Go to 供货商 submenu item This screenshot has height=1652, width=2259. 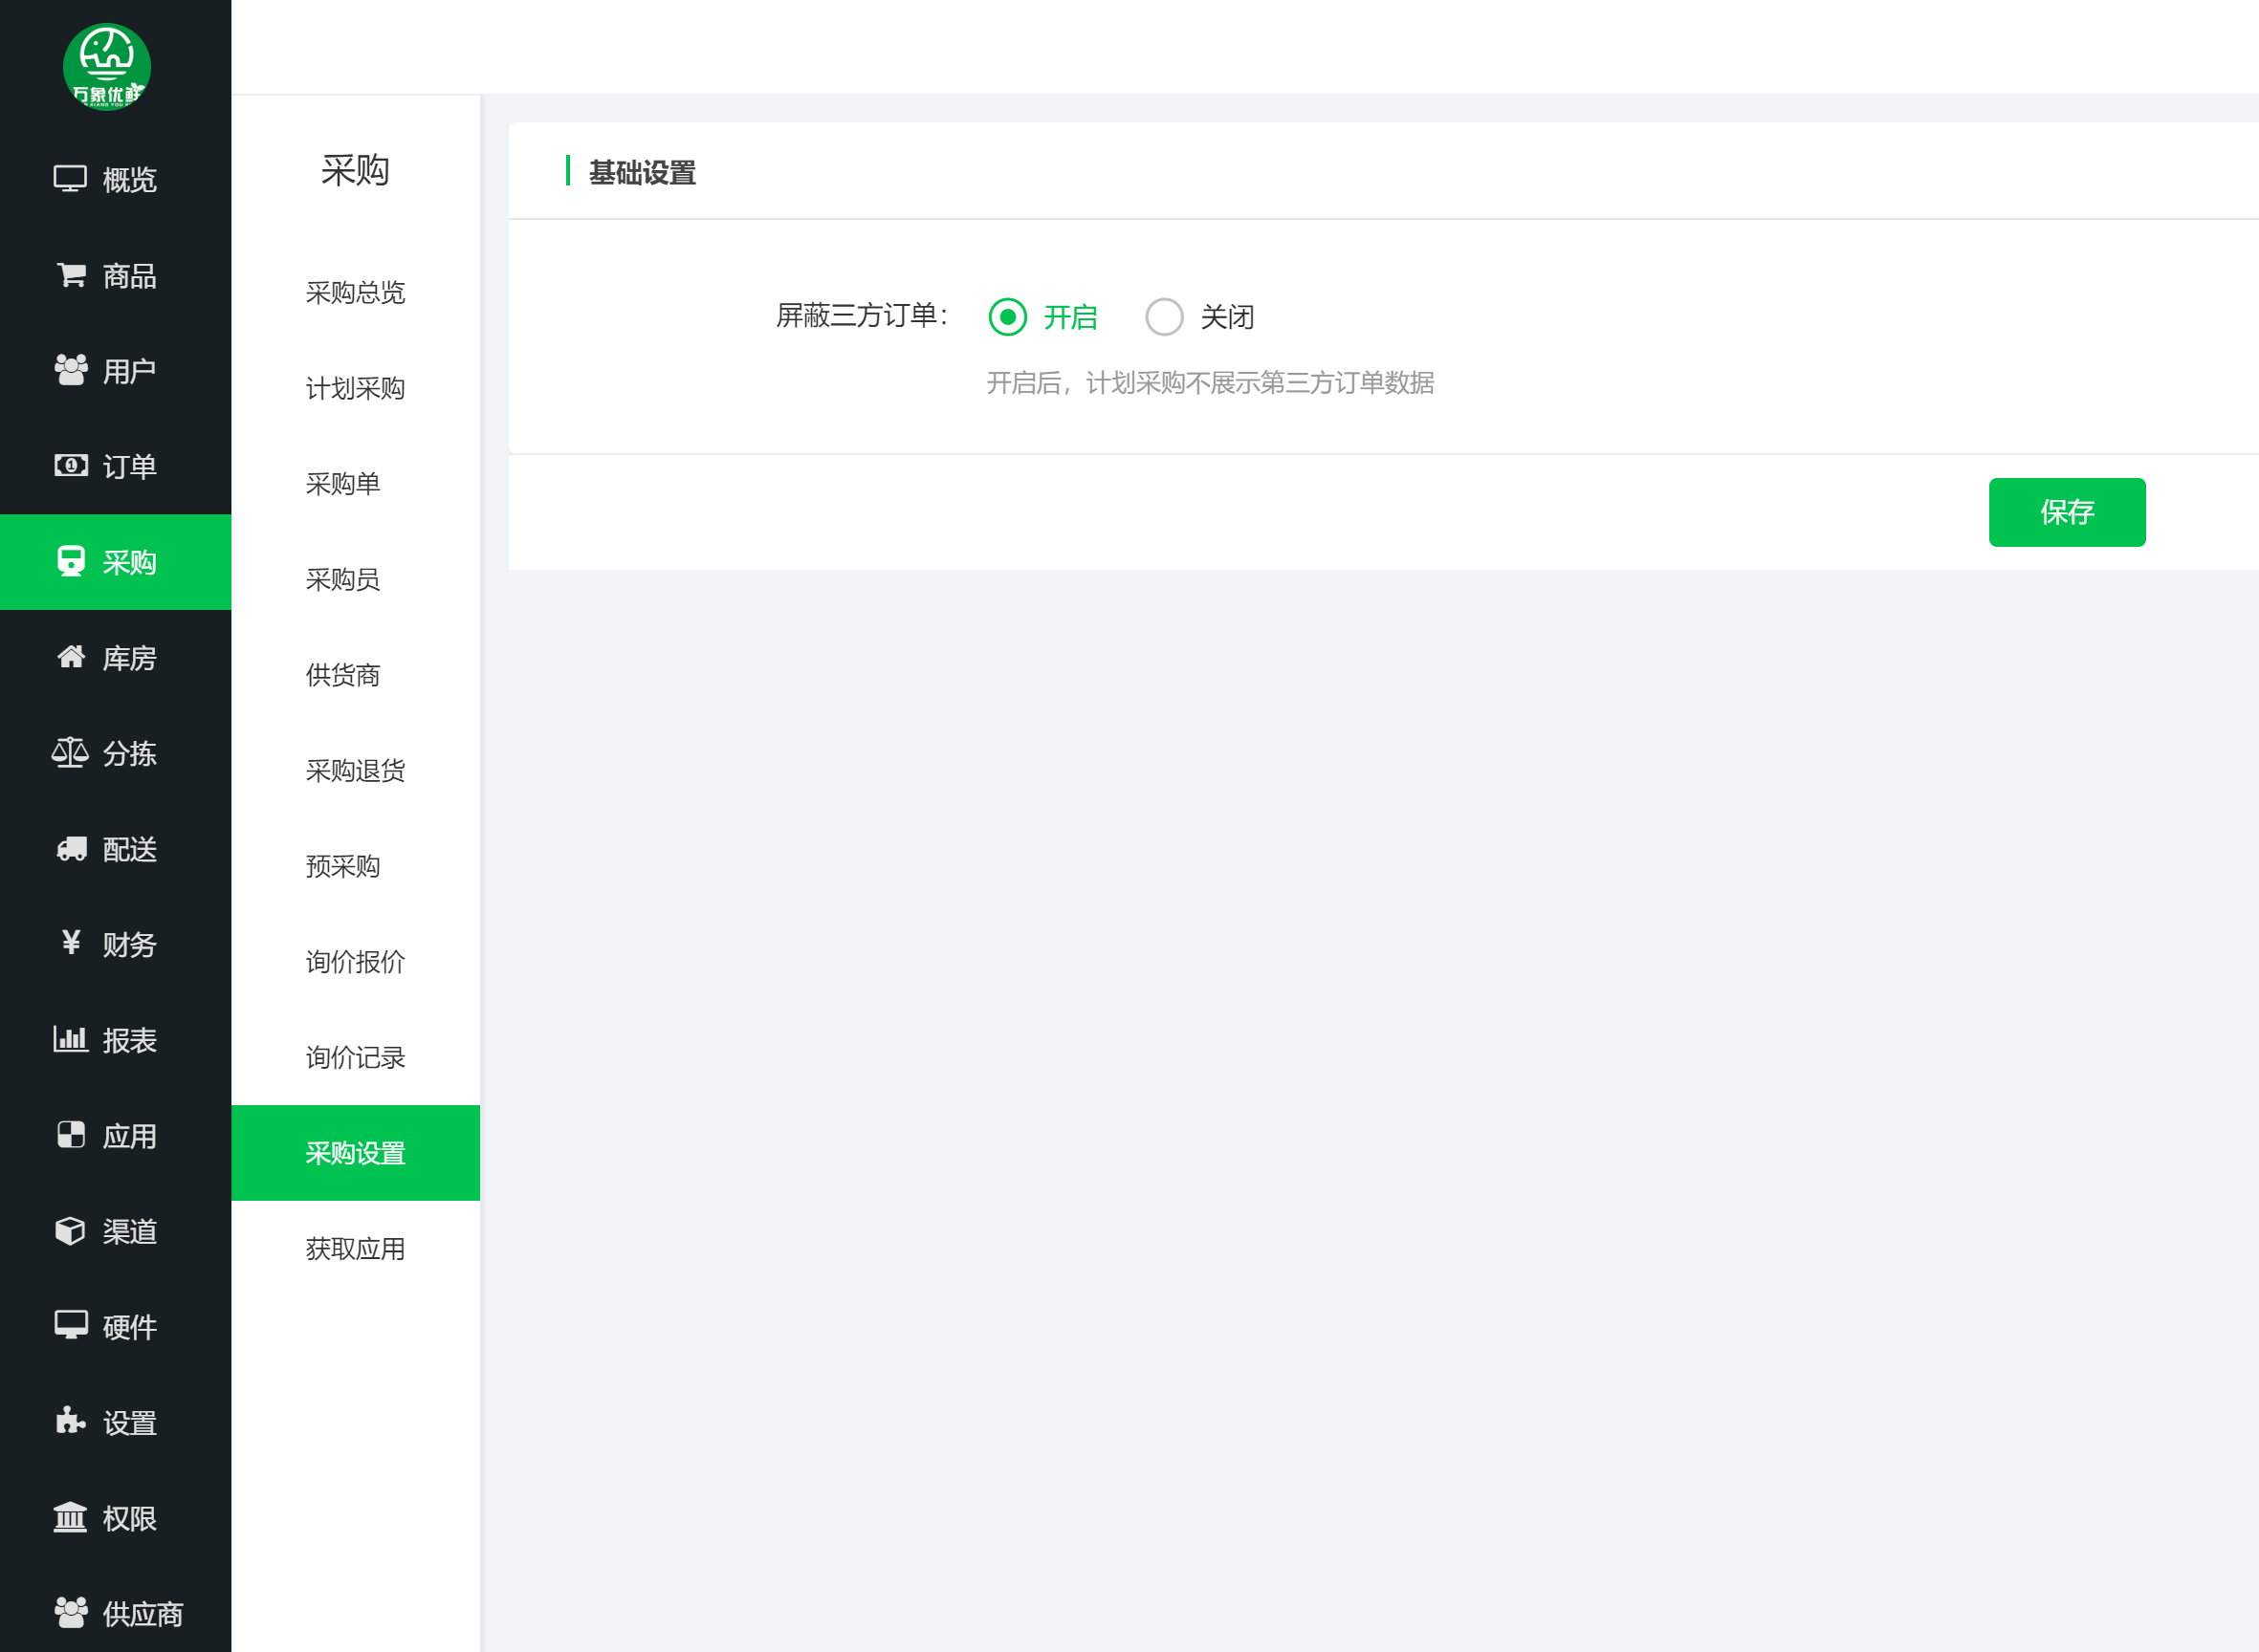point(343,675)
